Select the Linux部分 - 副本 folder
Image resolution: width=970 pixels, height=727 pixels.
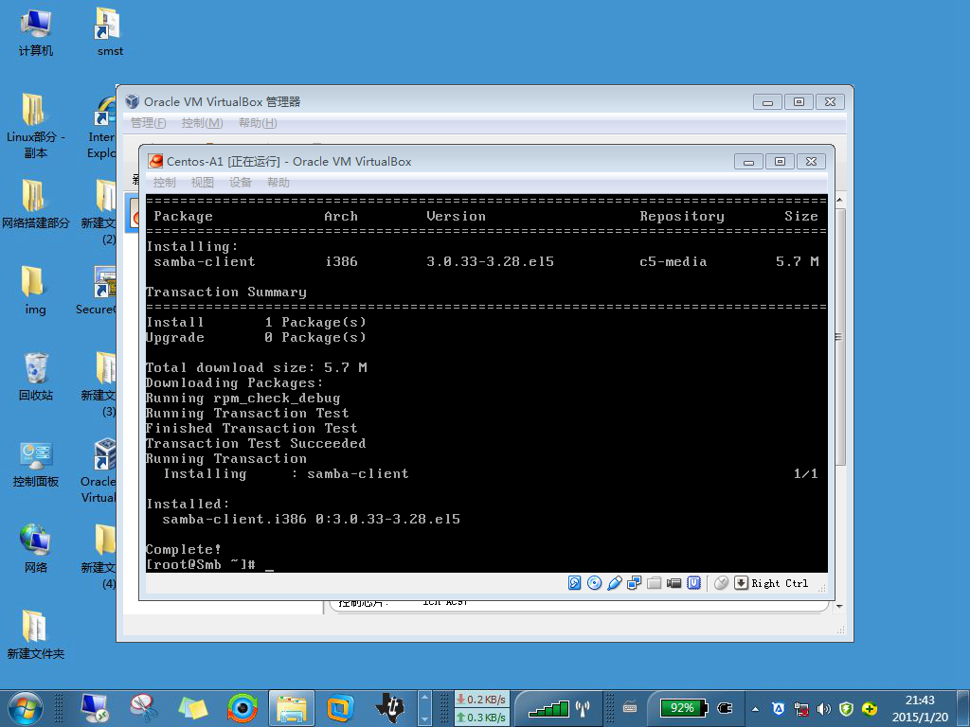(x=36, y=126)
